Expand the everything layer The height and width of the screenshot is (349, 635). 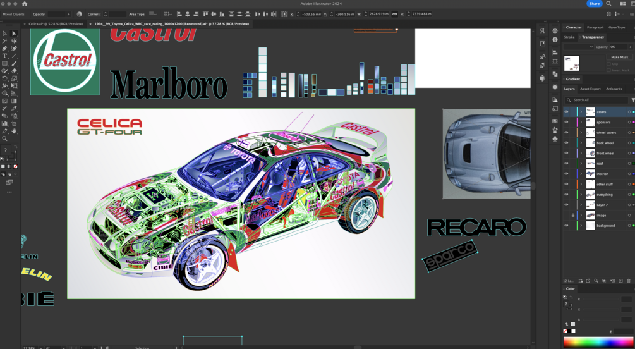(581, 195)
